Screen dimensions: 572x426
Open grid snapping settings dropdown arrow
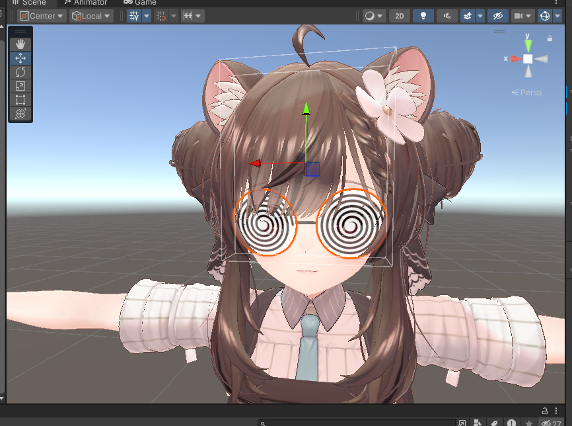(x=174, y=16)
